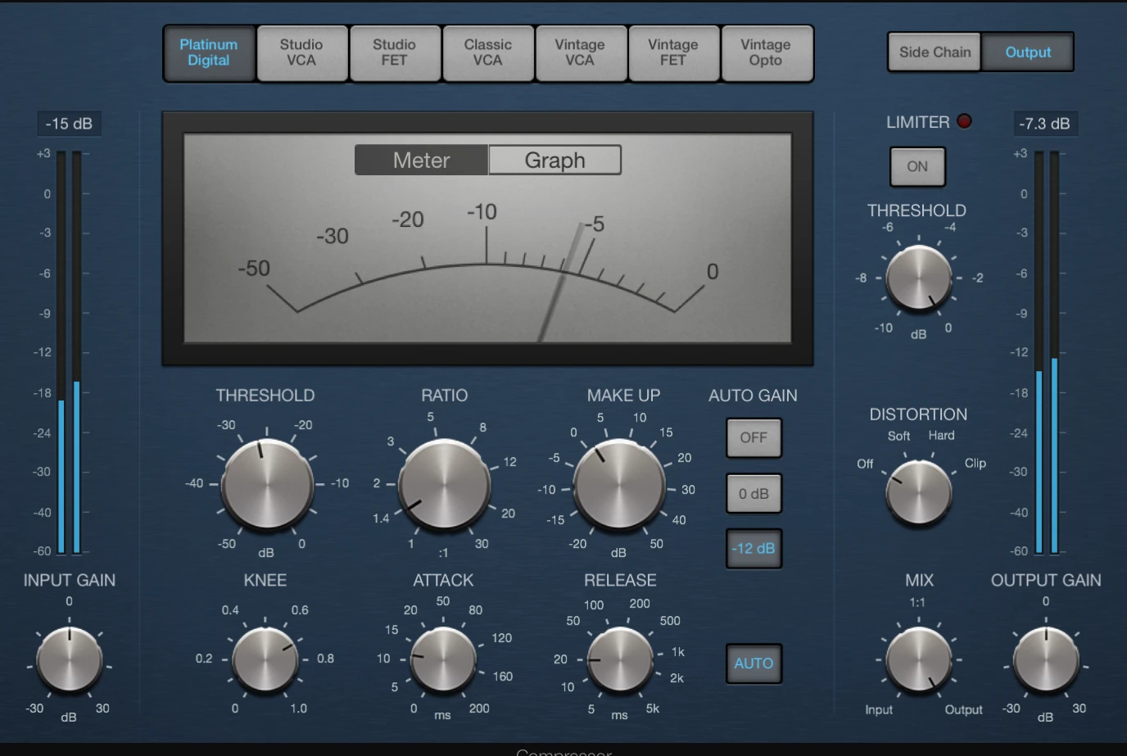1127x756 pixels.
Task: Click the Mix knob
Action: (x=918, y=659)
